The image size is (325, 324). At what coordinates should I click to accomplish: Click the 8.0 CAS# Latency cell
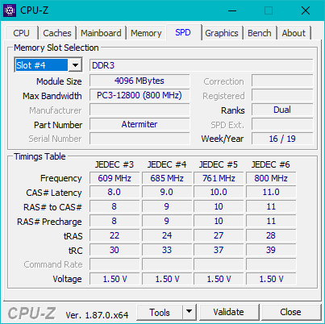click(115, 193)
